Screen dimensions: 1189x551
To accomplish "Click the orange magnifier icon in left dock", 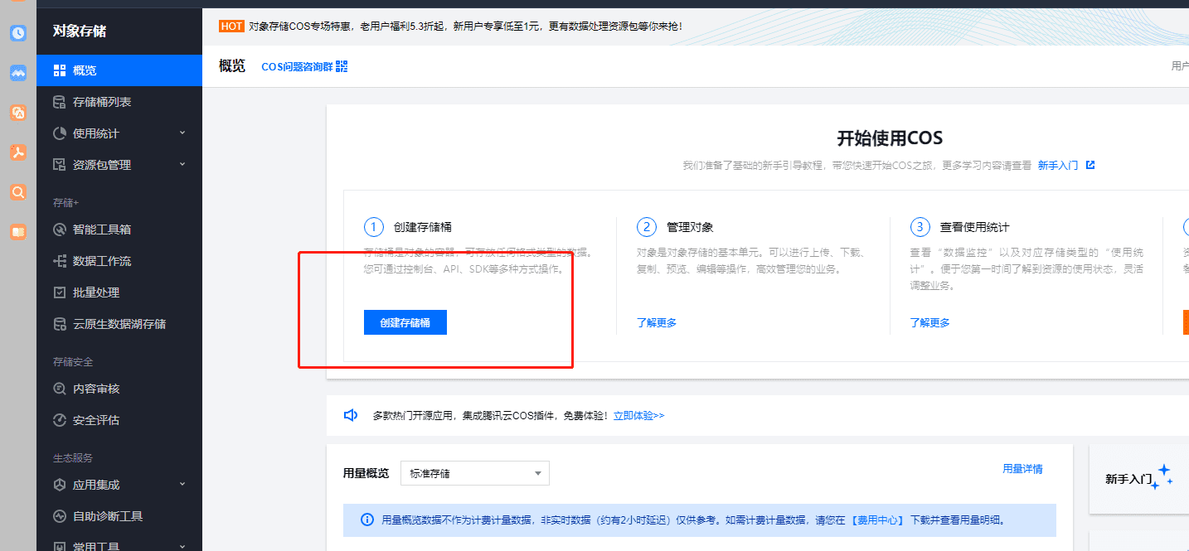I will coord(17,192).
